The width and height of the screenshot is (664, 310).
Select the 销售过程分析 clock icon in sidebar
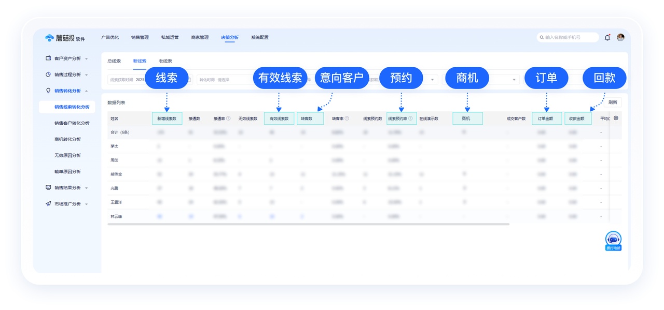tap(49, 74)
